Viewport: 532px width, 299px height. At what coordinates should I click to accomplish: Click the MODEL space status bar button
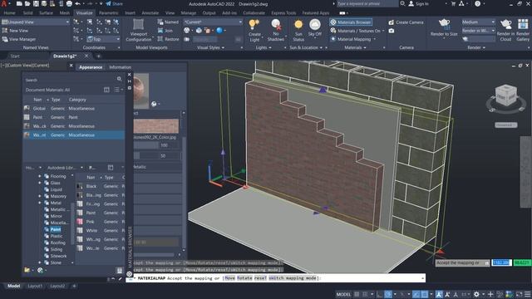[343, 294]
